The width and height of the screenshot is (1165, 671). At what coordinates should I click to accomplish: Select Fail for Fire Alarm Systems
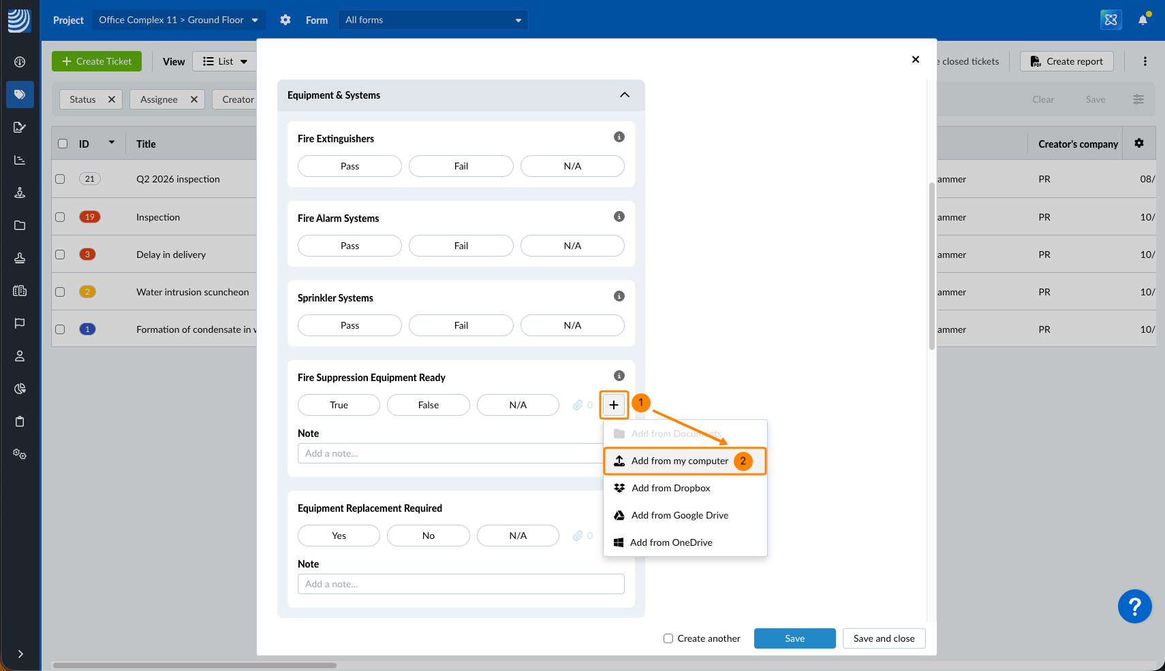pyautogui.click(x=461, y=246)
